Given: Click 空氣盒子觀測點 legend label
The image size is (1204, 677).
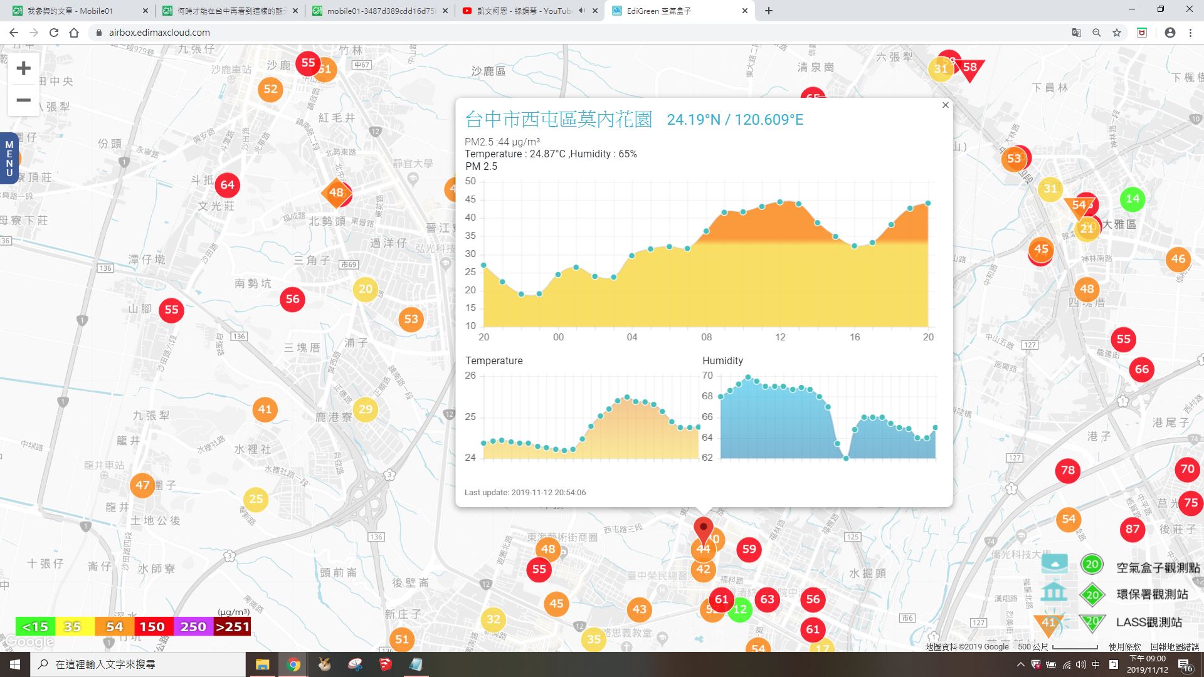Looking at the screenshot, I should tap(1158, 568).
